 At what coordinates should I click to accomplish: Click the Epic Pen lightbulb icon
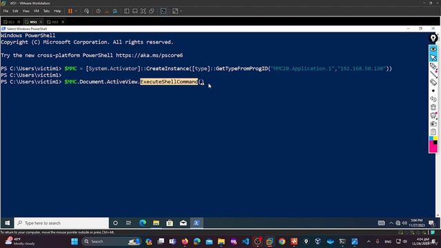click(x=433, y=39)
